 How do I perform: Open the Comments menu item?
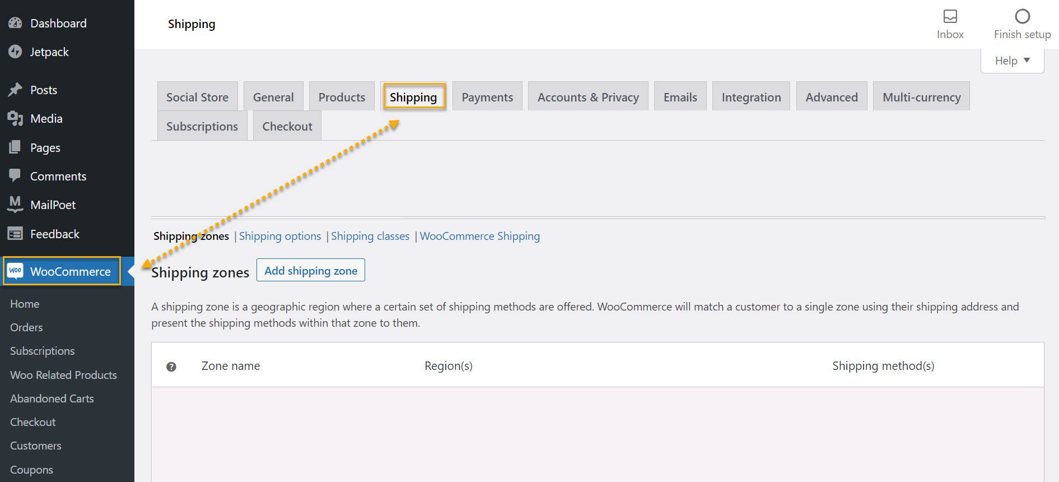(58, 176)
